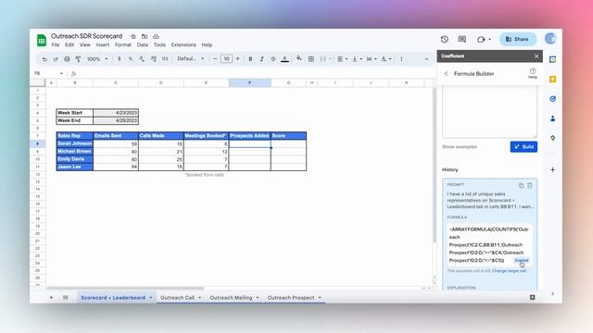
Task: Delete the history prompt entry
Action: point(529,185)
